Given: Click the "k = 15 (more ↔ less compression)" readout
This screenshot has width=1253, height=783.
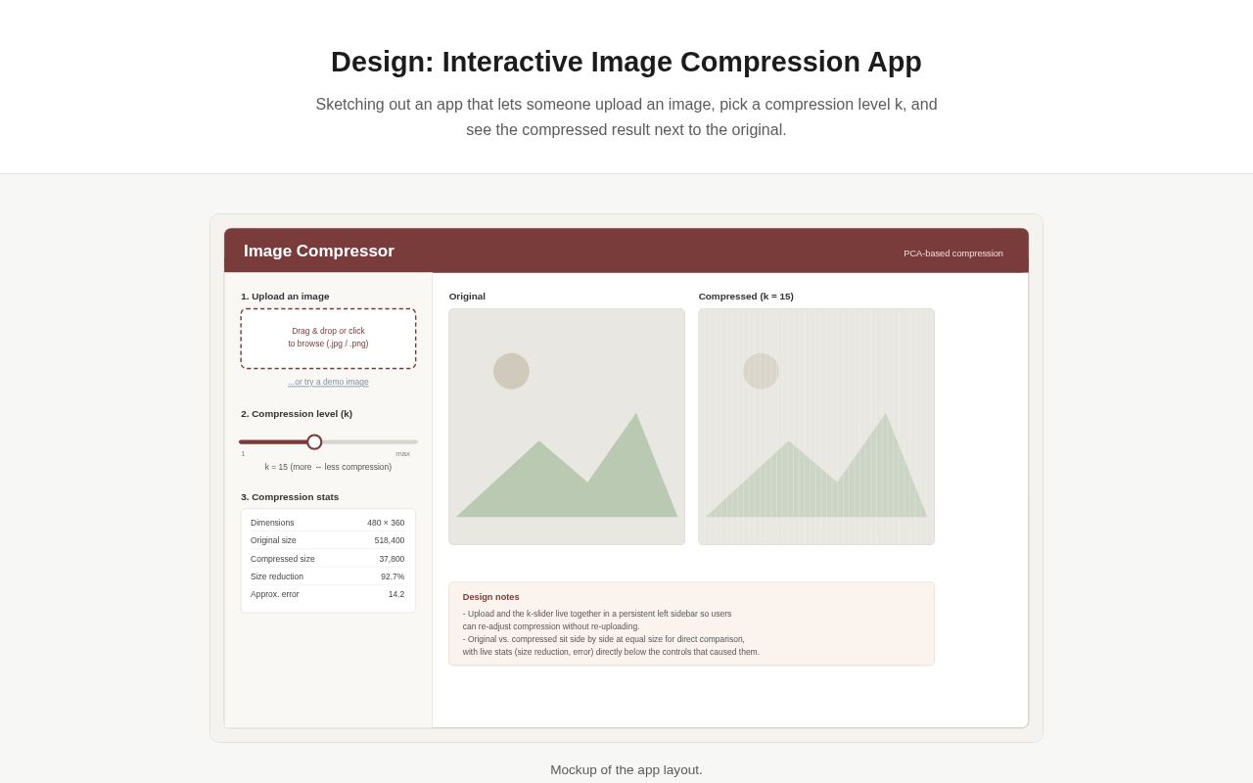Looking at the screenshot, I should (x=328, y=467).
